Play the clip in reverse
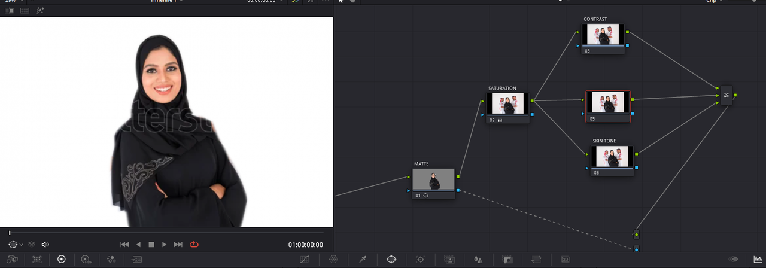Screen dimensions: 766x268 tap(138, 245)
